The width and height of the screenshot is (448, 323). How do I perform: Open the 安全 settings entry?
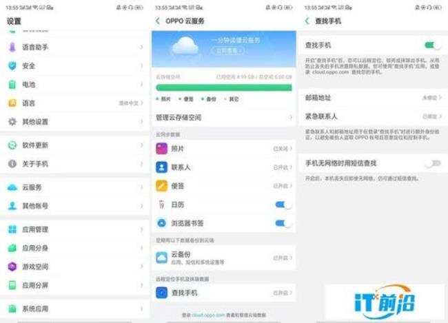(74, 65)
